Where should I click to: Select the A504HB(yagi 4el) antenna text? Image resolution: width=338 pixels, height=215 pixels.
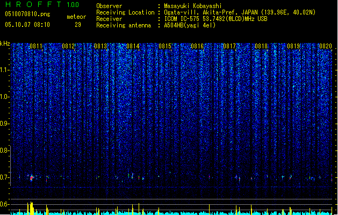(x=190, y=25)
